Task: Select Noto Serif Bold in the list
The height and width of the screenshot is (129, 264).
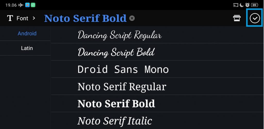Action: coord(116,104)
